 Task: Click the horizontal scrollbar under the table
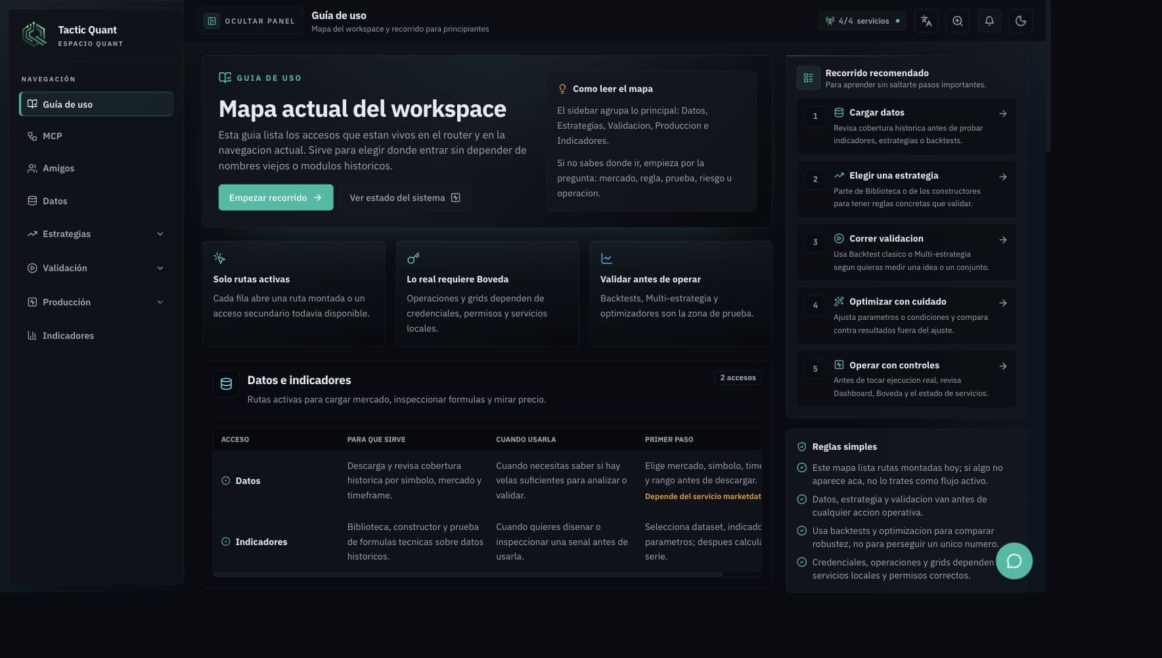(468, 575)
